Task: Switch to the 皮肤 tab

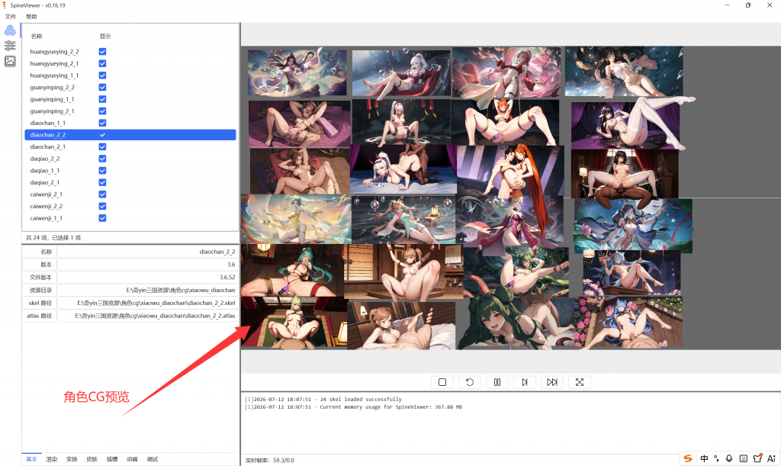Action: pyautogui.click(x=92, y=459)
